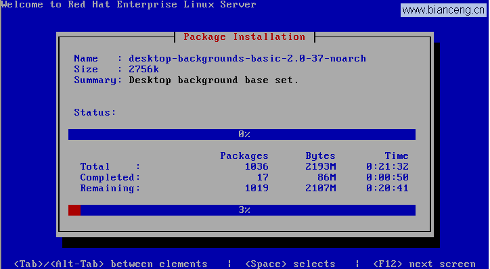
Task: Click the 'Size' field label
Action: (86, 70)
